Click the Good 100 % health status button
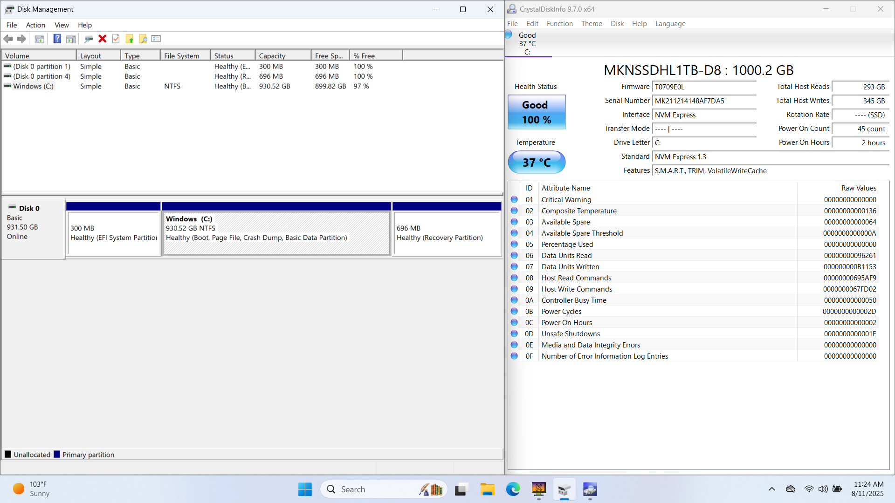Viewport: 895px width, 503px height. point(537,112)
